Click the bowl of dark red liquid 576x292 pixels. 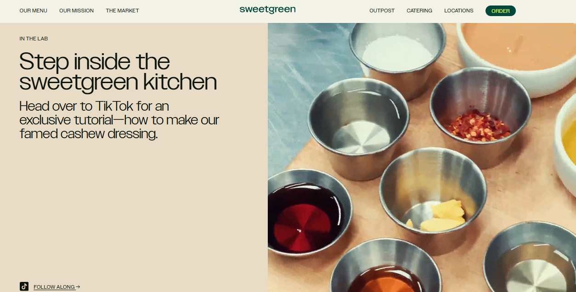click(306, 215)
